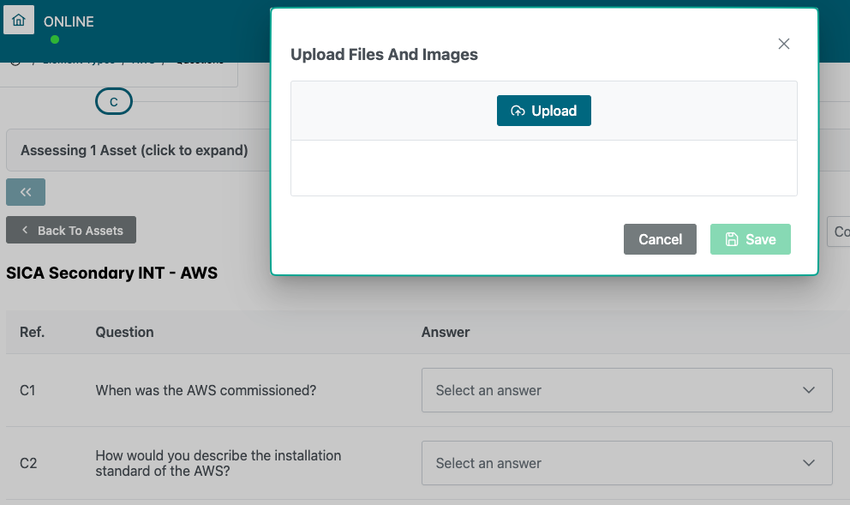This screenshot has height=505, width=850.
Task: Click the Home icon in header
Action: 19,20
